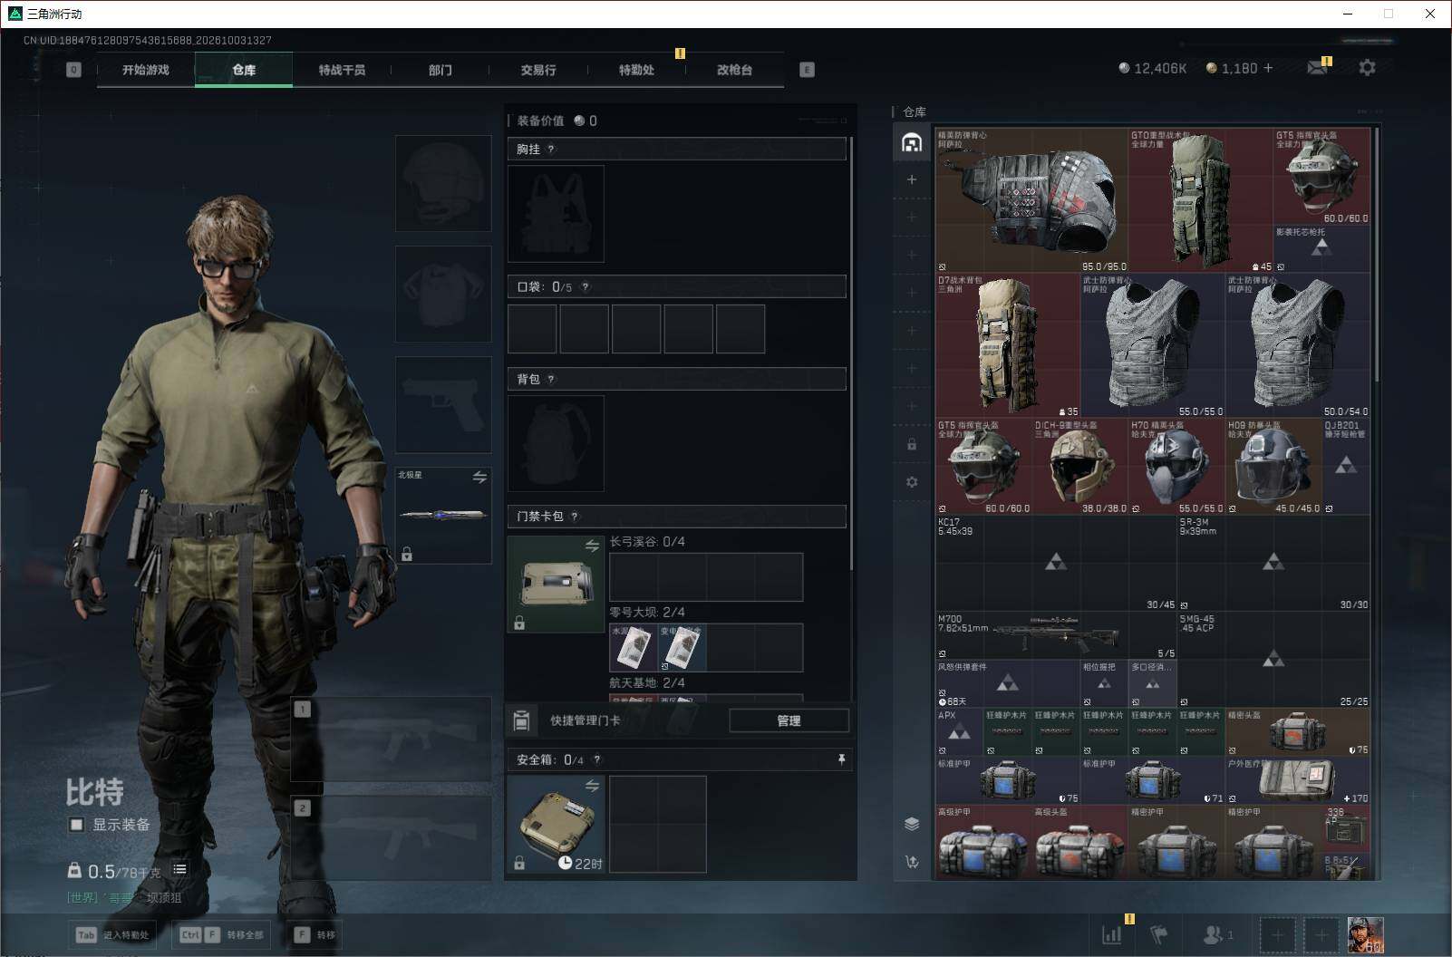Open the 交易行 tab

pyautogui.click(x=538, y=70)
